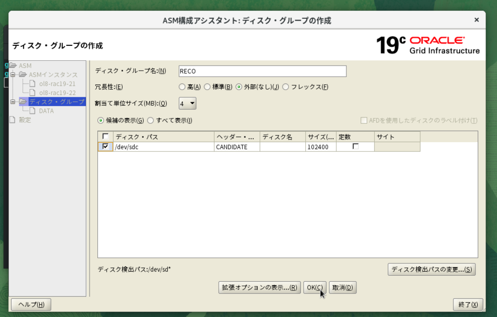Image resolution: width=497 pixels, height=317 pixels.
Task: Click the /dev/sdc path cell
Action: [x=164, y=147]
